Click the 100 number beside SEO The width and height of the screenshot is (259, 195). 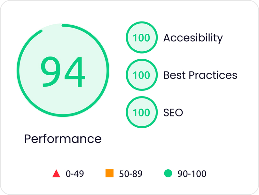click(x=141, y=113)
